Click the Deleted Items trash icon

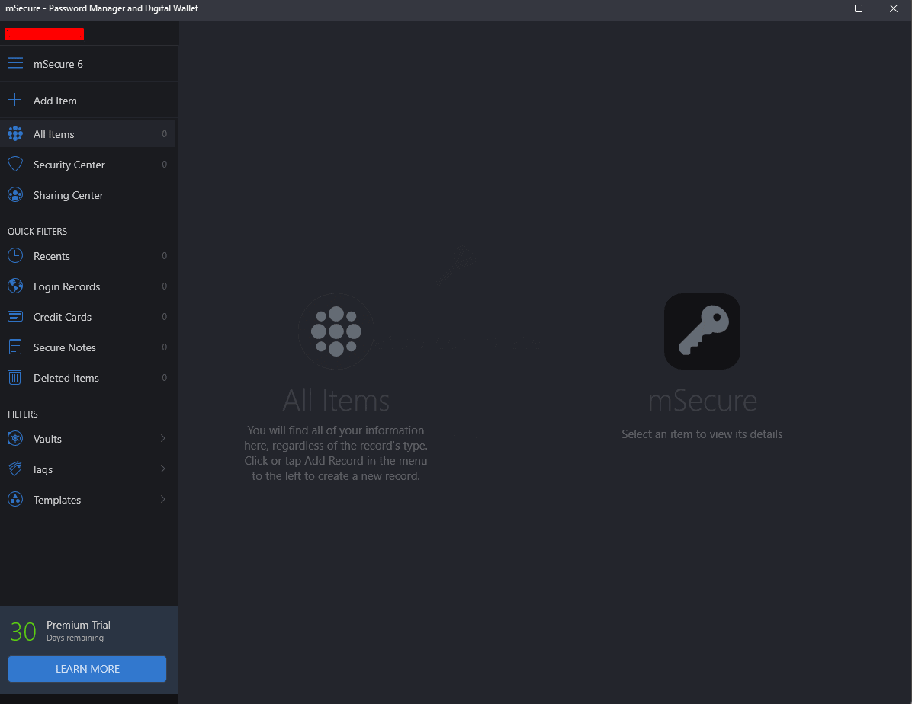(15, 378)
